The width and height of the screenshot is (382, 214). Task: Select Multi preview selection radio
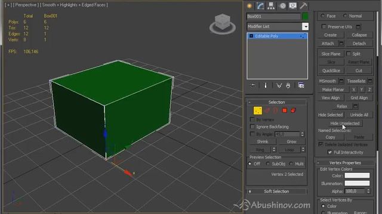[291, 164]
